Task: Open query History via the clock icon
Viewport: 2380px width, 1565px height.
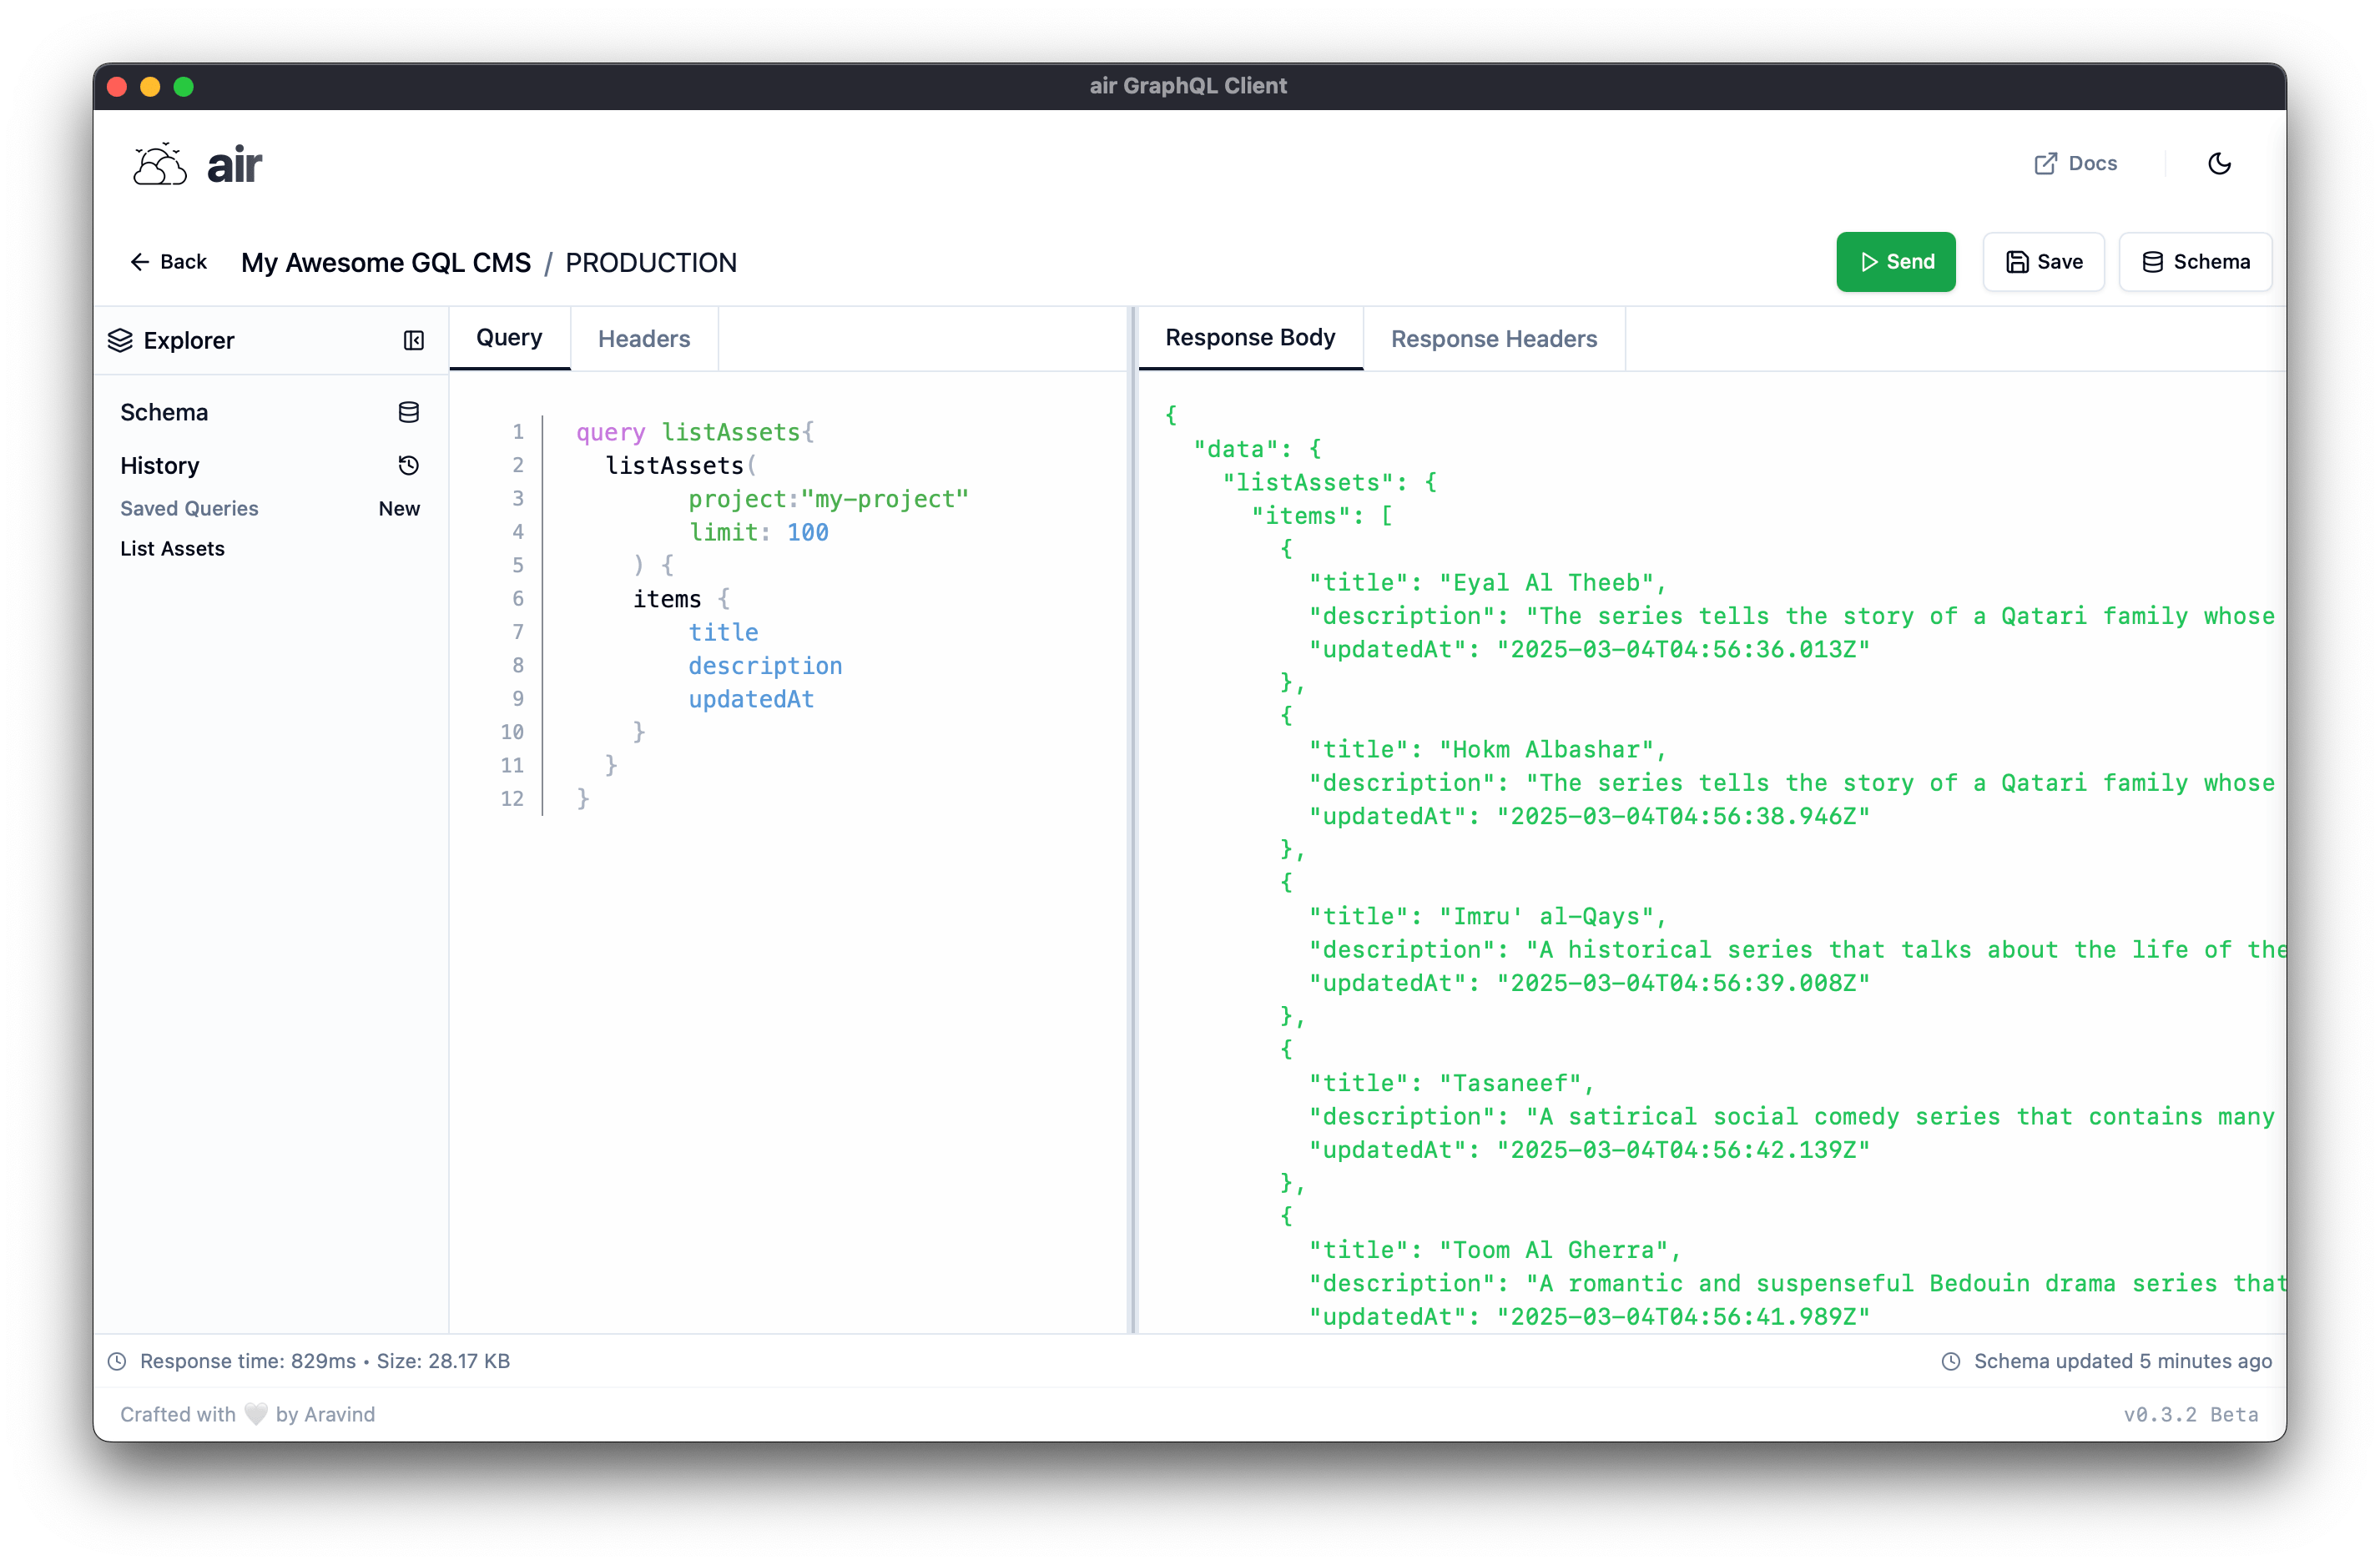Action: point(409,465)
